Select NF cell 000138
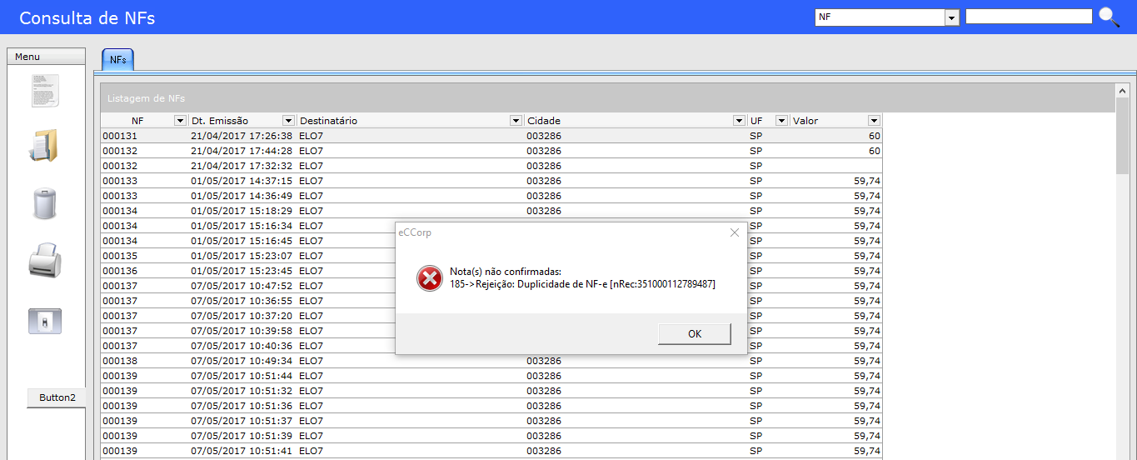1137x460 pixels. 145,361
